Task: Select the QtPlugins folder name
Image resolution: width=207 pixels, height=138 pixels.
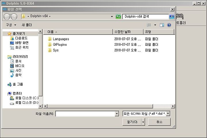Action: pos(60,45)
